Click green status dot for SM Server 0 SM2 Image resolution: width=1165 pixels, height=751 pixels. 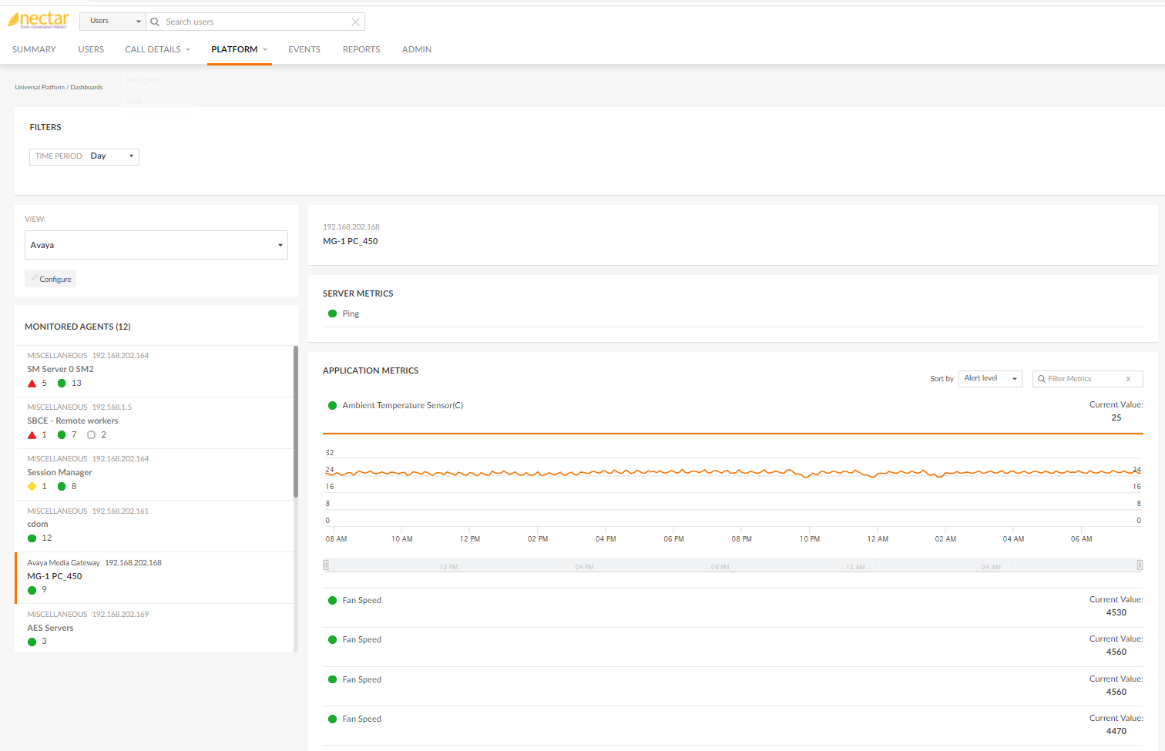click(62, 383)
